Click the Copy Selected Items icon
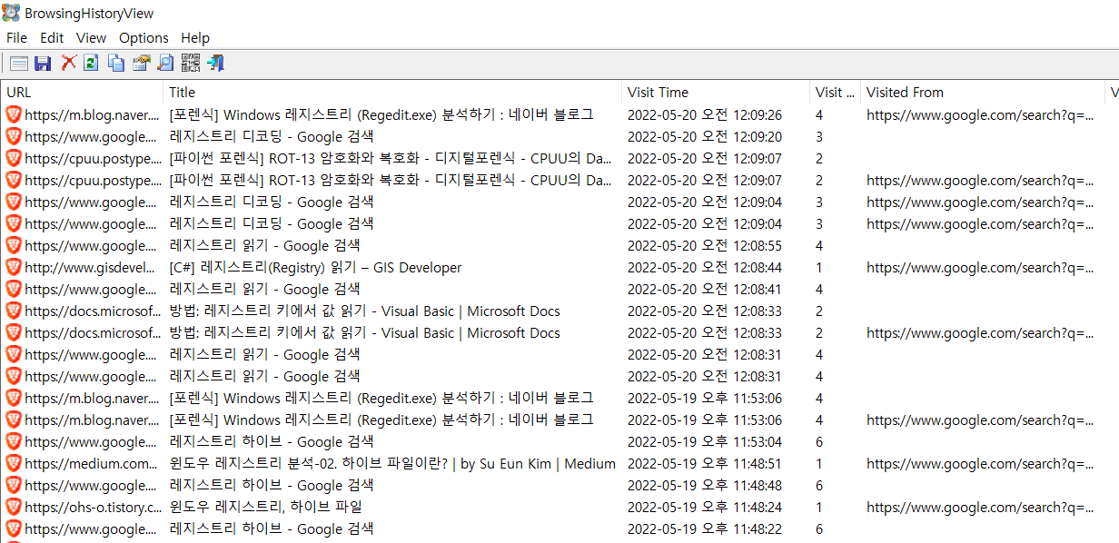The image size is (1119, 543). click(116, 63)
